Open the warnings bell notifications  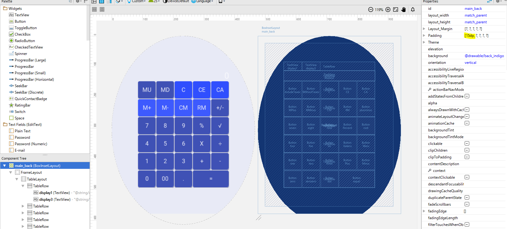[x=413, y=10]
